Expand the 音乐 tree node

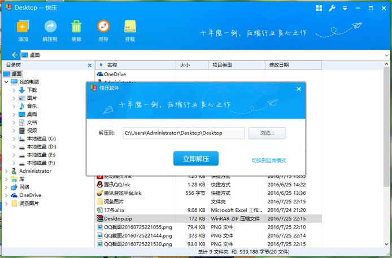(14, 106)
